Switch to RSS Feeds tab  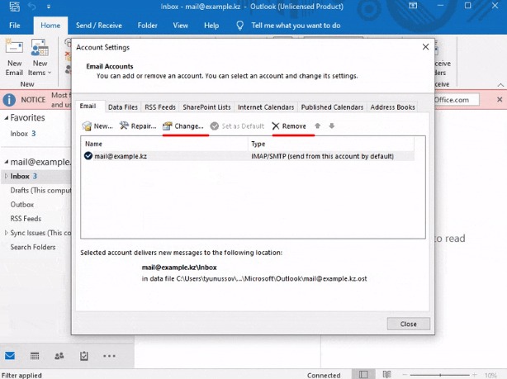tap(160, 107)
